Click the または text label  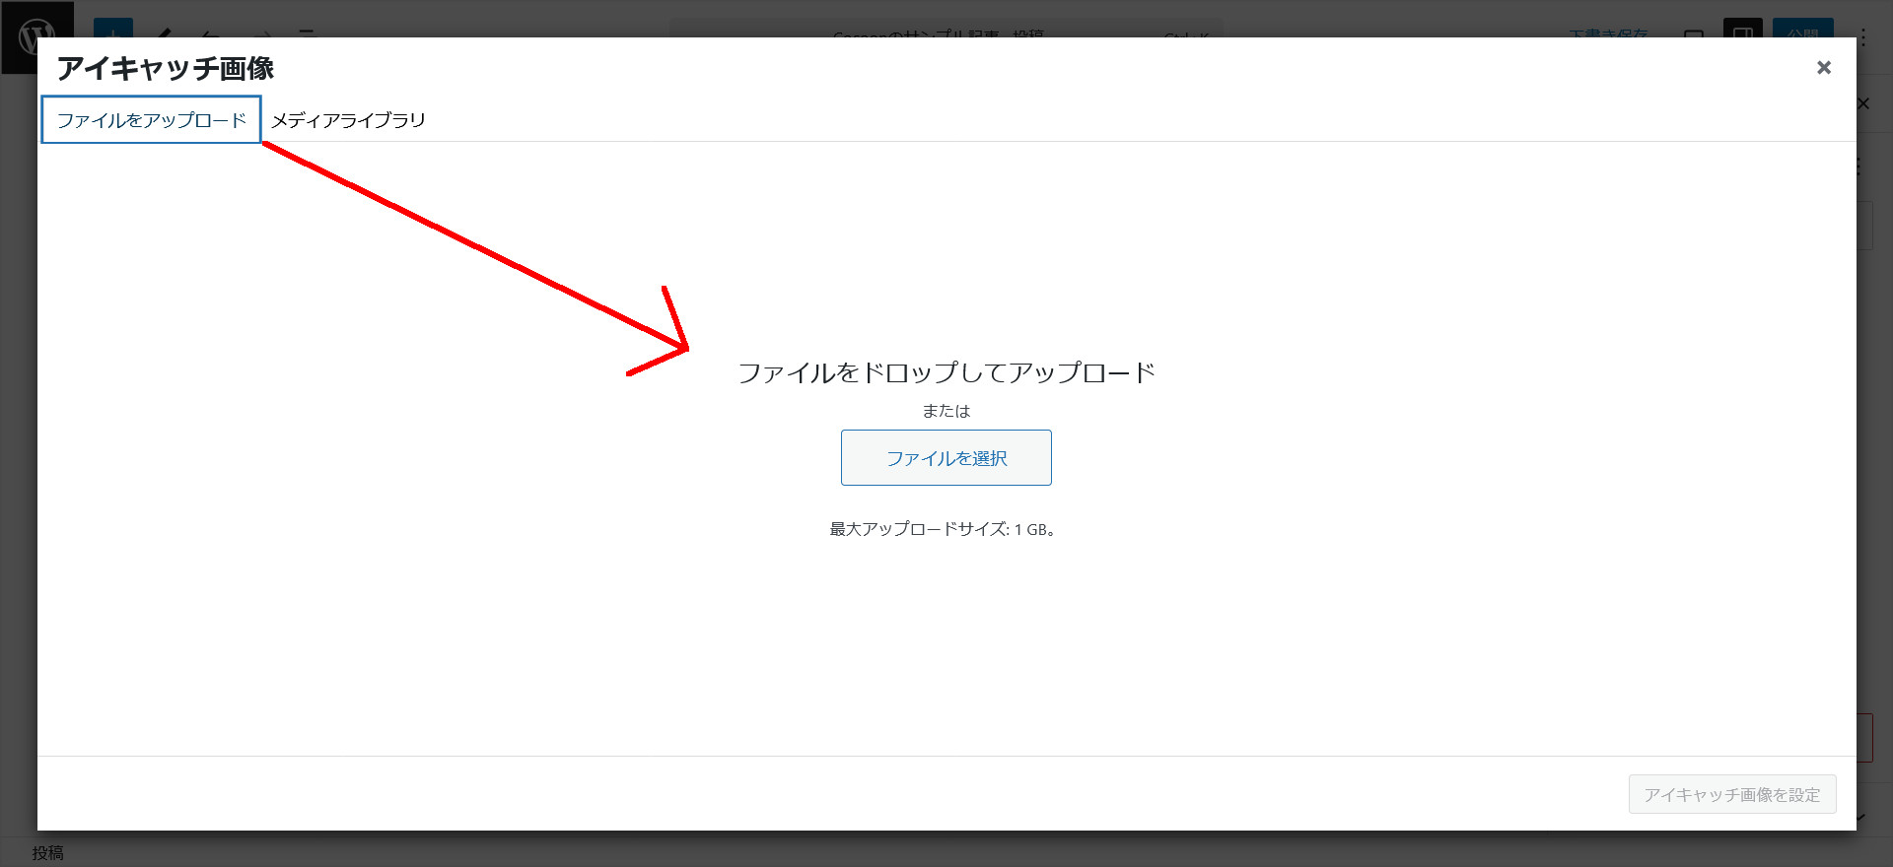click(x=946, y=411)
